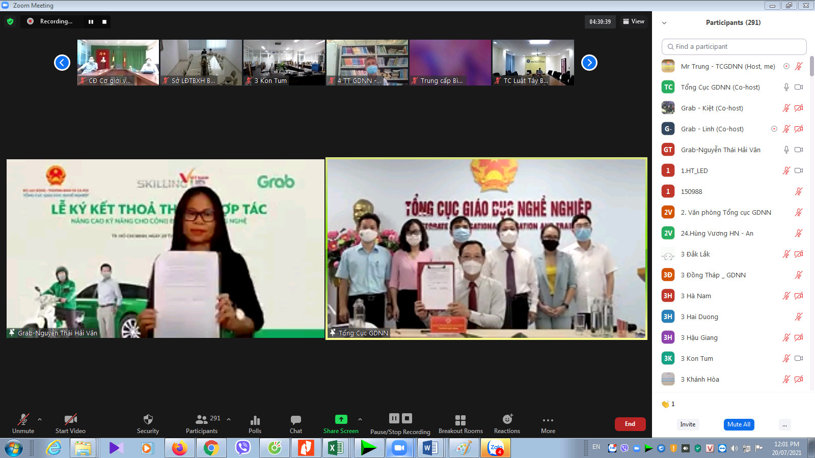Viewport: 815px width, 458px height.
Task: Open the More options menu
Action: (548, 424)
